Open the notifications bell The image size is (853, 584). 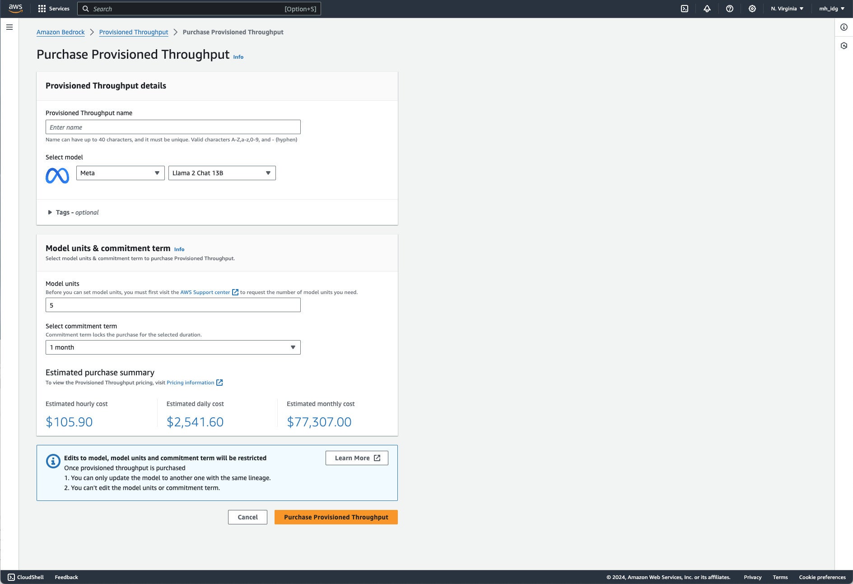coord(707,9)
